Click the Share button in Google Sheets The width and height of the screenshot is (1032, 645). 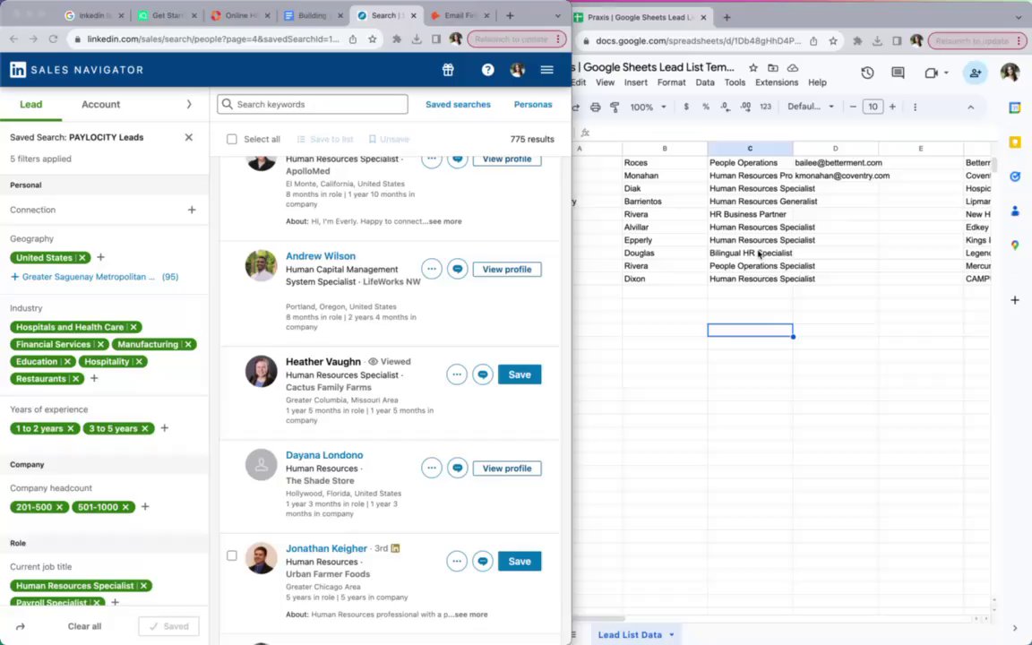(976, 73)
